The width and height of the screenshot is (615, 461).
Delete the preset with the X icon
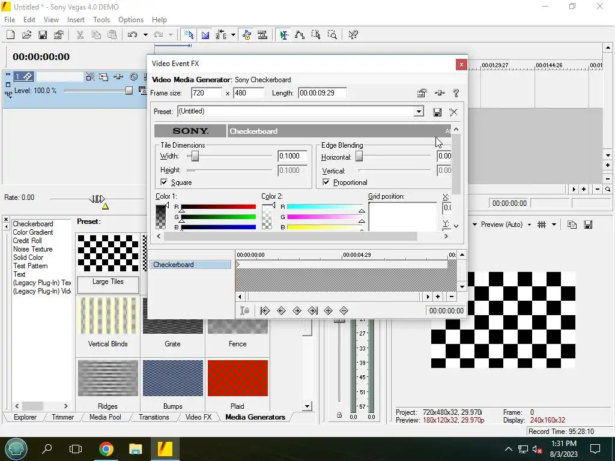click(x=453, y=112)
